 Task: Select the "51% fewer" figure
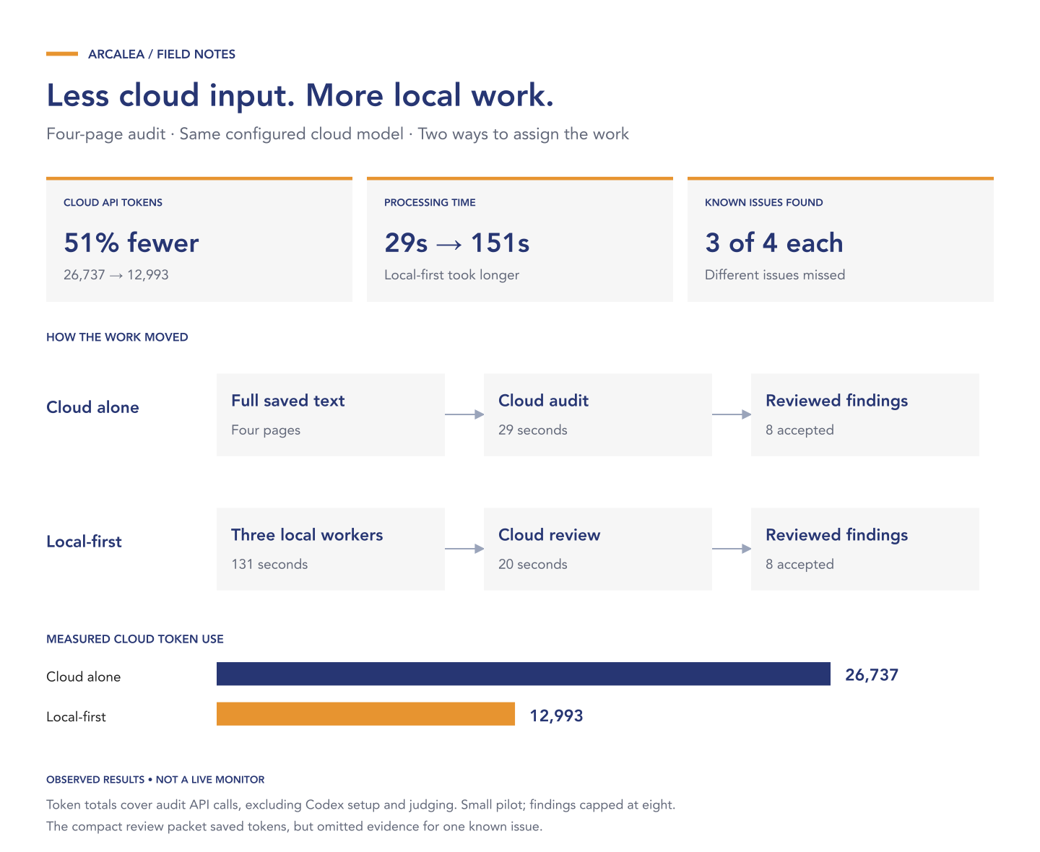coord(131,243)
